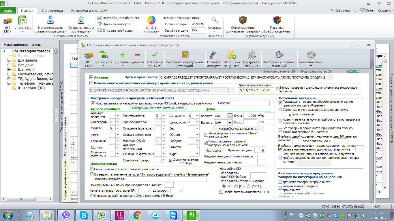394x221 pixels.
Task: Open the Цена, розн. dropdown showing L
Action: [x=197, y=122]
